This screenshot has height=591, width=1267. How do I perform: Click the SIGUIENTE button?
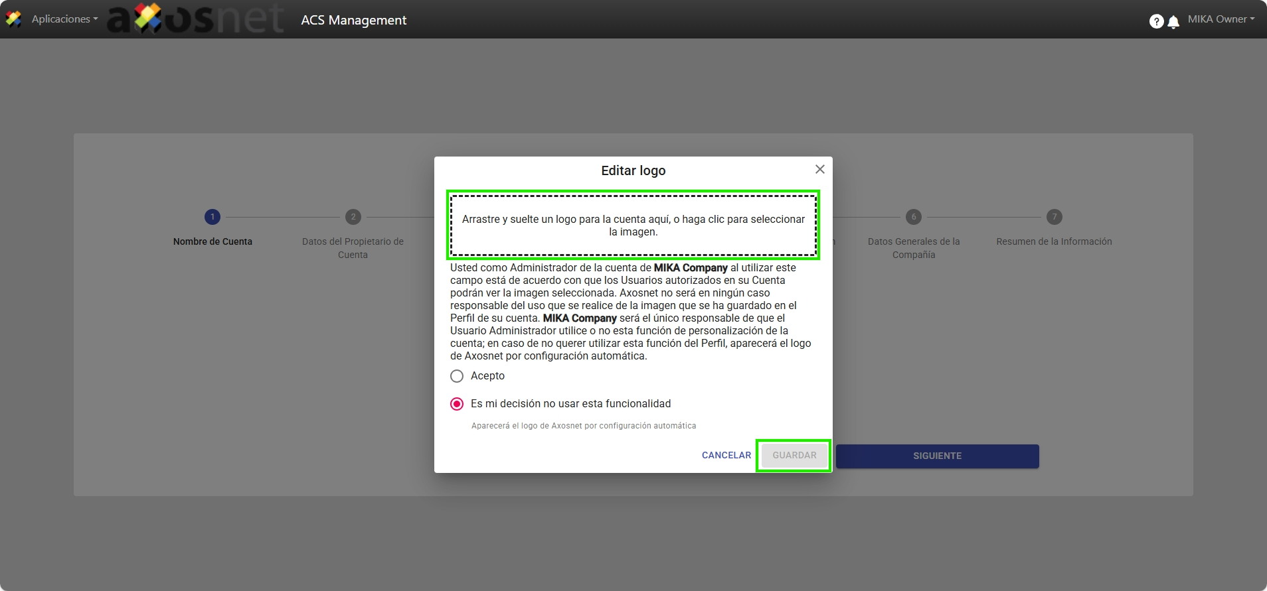tap(938, 456)
